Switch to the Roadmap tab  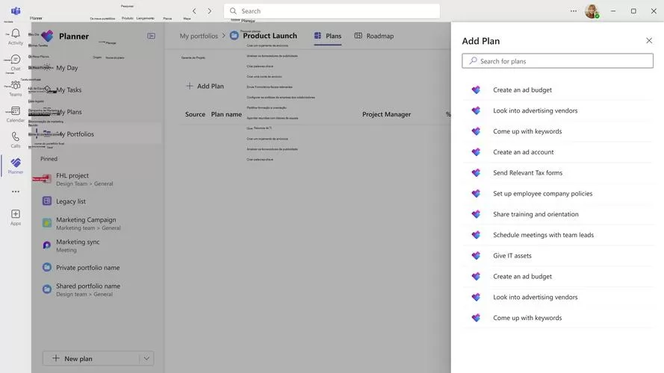(374, 36)
